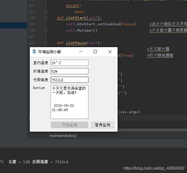Collapse the slotPause function fold marker at line 122

pos(46,43)
